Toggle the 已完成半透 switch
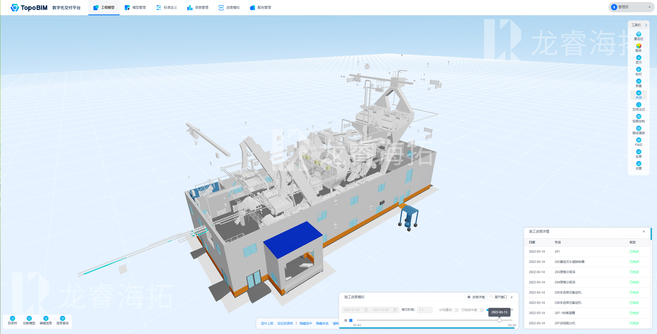Screen dimensions: 657x334 point(480,310)
